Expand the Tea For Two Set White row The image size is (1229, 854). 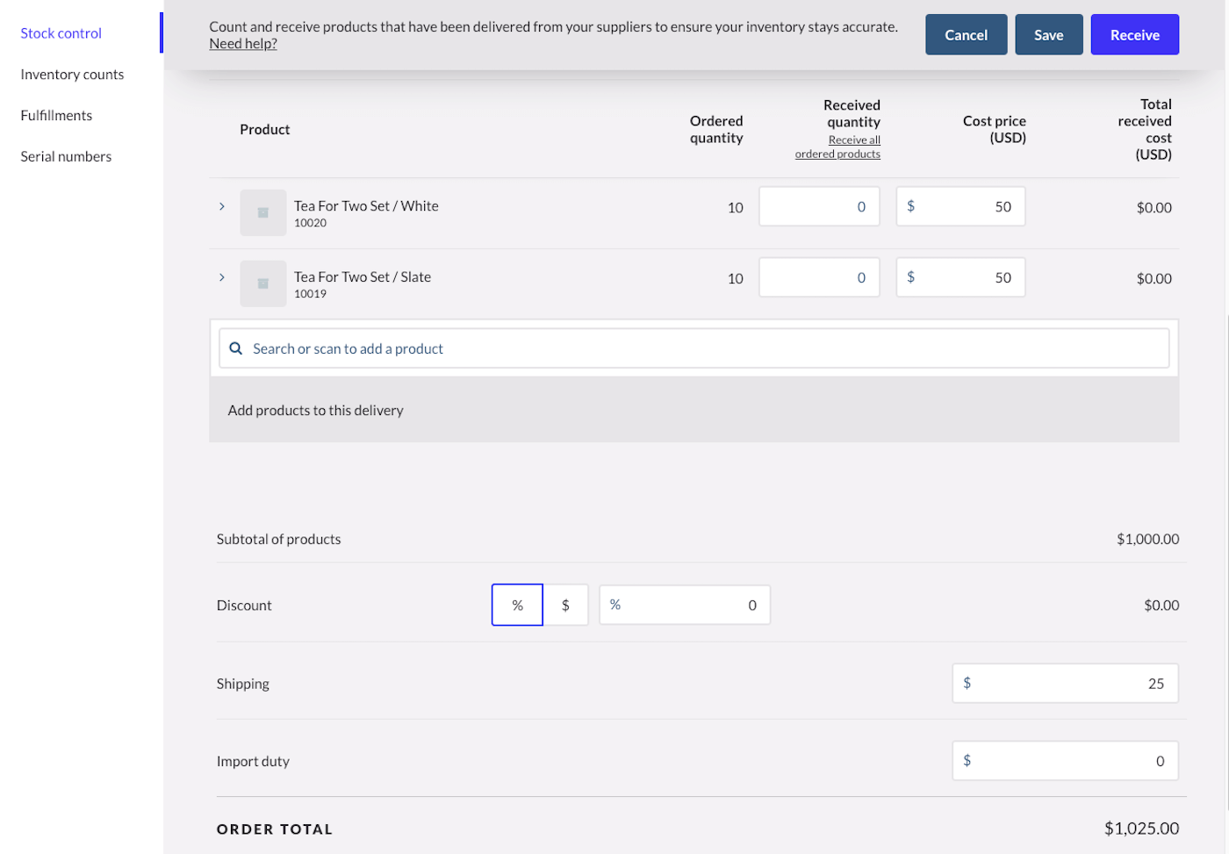(222, 206)
